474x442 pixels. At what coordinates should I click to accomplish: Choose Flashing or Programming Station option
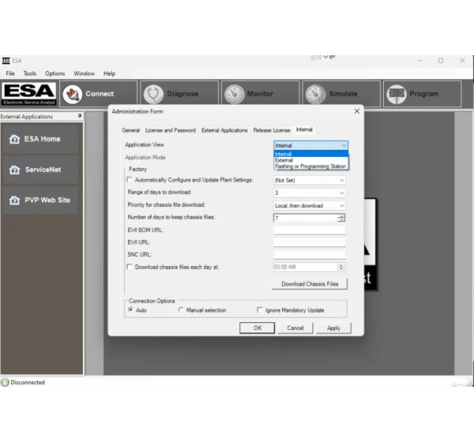click(x=310, y=167)
